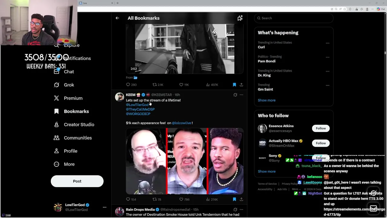Open the three-person image in KEEM's post
This screenshot has height=218, width=387.
click(x=184, y=161)
